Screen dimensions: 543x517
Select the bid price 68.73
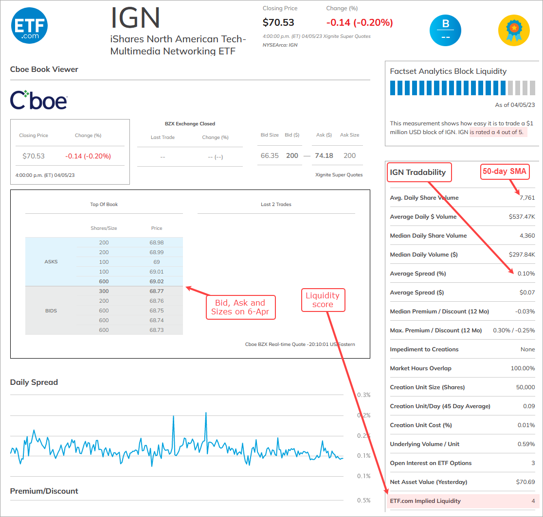click(157, 330)
